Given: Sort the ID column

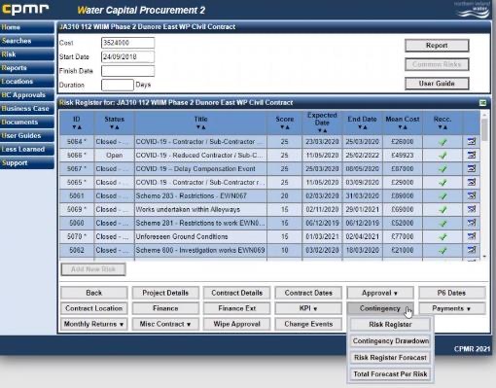Looking at the screenshot, I should pyautogui.click(x=77, y=127).
